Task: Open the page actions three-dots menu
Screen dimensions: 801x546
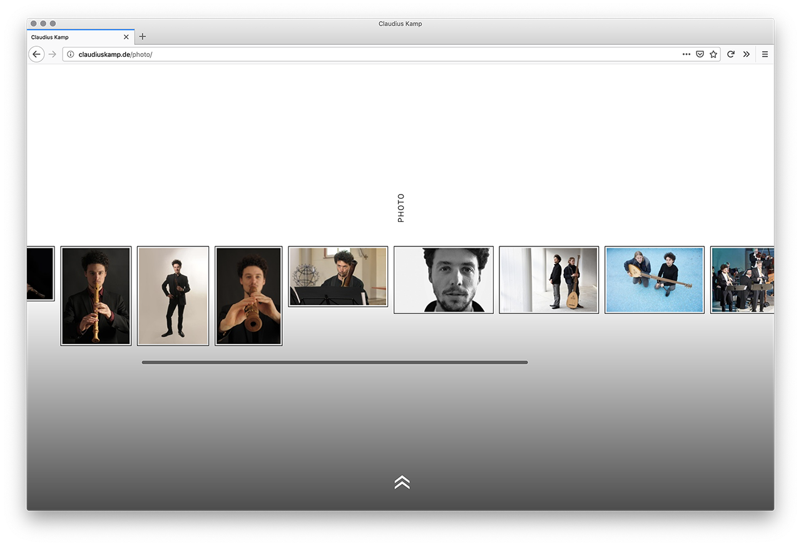Action: (x=686, y=54)
